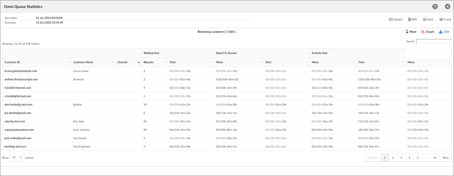The image size is (454, 176).
Task: Click Repeats value 28 for supp@autosystems.com
Action: pyautogui.click(x=145, y=130)
